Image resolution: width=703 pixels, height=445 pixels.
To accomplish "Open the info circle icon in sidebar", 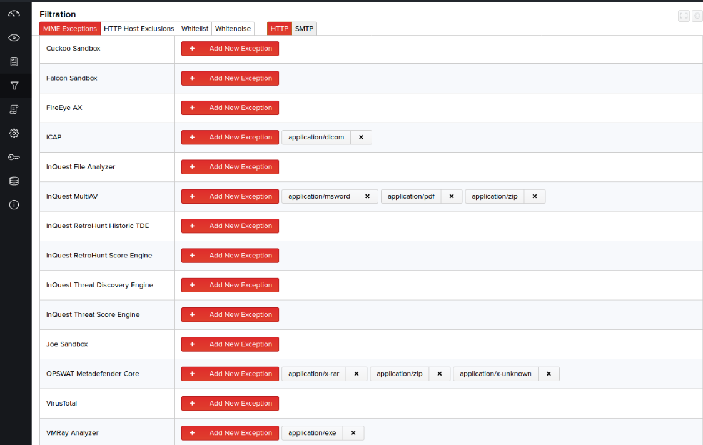I will pyautogui.click(x=14, y=205).
